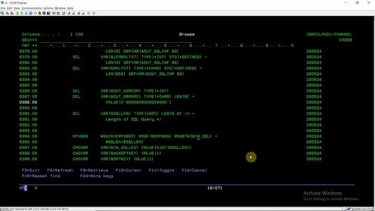
Task: Click the MA session indicator in status line
Action: click(x=22, y=188)
